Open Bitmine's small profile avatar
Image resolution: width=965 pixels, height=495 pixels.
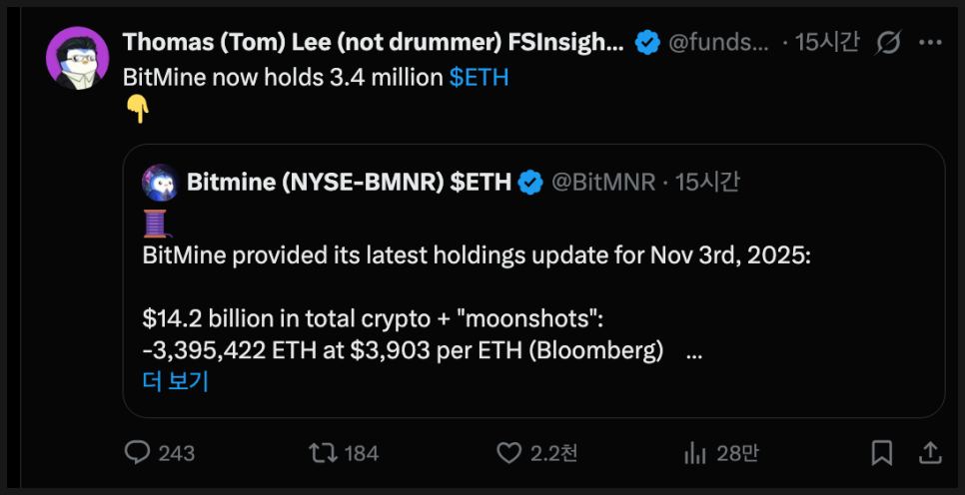[x=160, y=182]
